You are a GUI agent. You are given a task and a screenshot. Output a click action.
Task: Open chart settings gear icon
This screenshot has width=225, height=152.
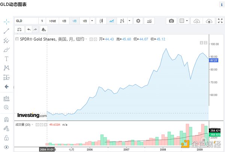click(138, 21)
